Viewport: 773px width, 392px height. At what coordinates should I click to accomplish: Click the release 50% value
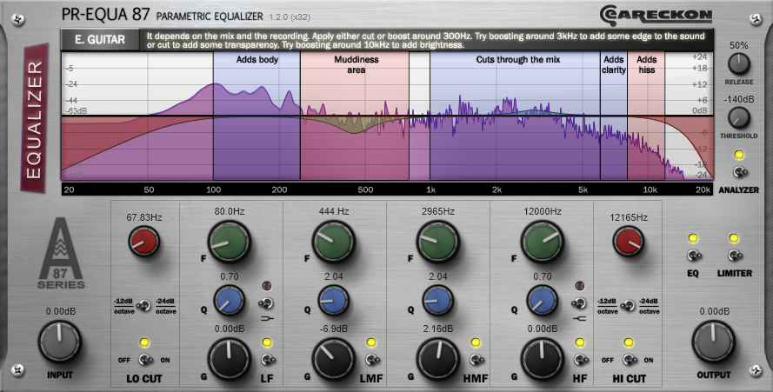739,45
